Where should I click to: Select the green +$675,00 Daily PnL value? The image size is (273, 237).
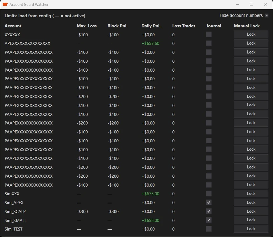click(150, 194)
